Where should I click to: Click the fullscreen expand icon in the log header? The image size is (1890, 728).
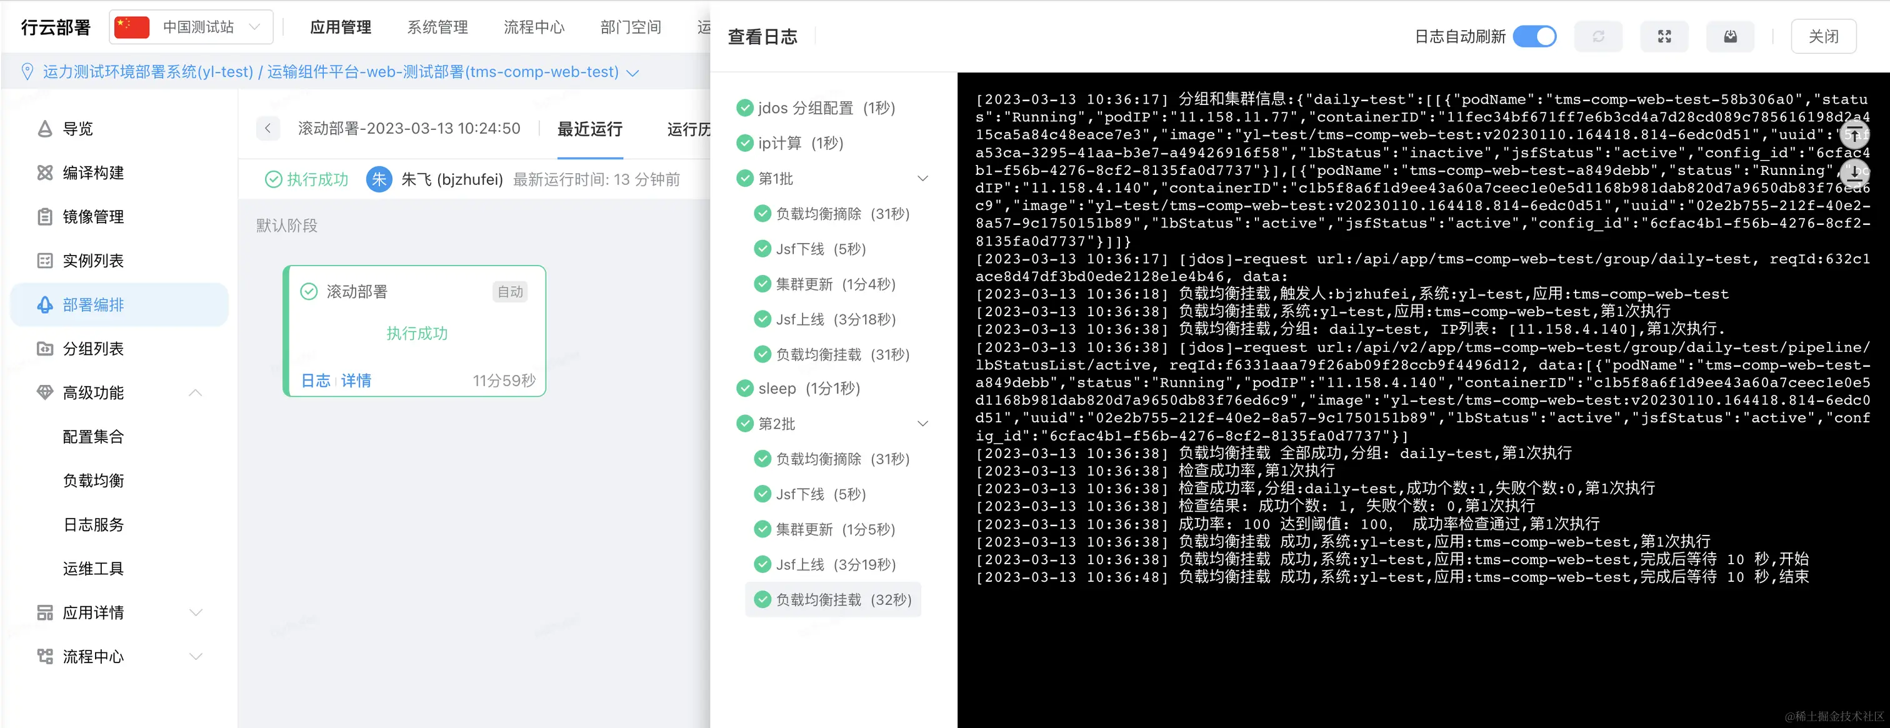tap(1664, 37)
